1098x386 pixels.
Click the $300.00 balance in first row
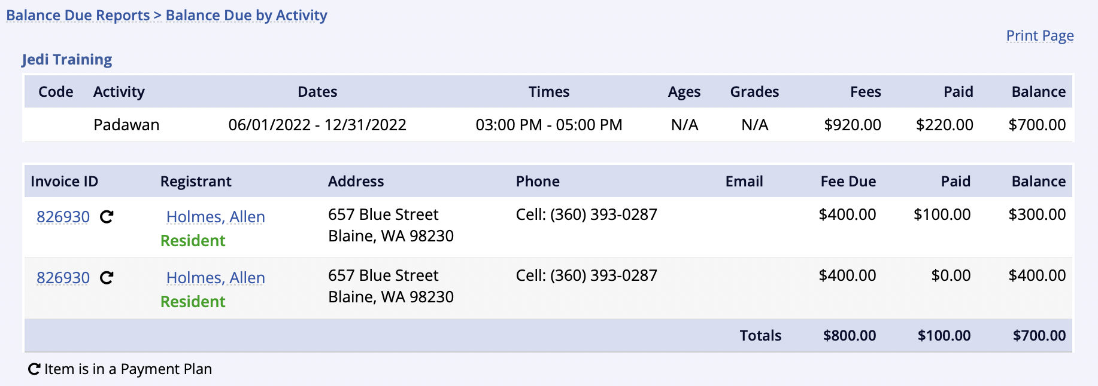click(1037, 215)
